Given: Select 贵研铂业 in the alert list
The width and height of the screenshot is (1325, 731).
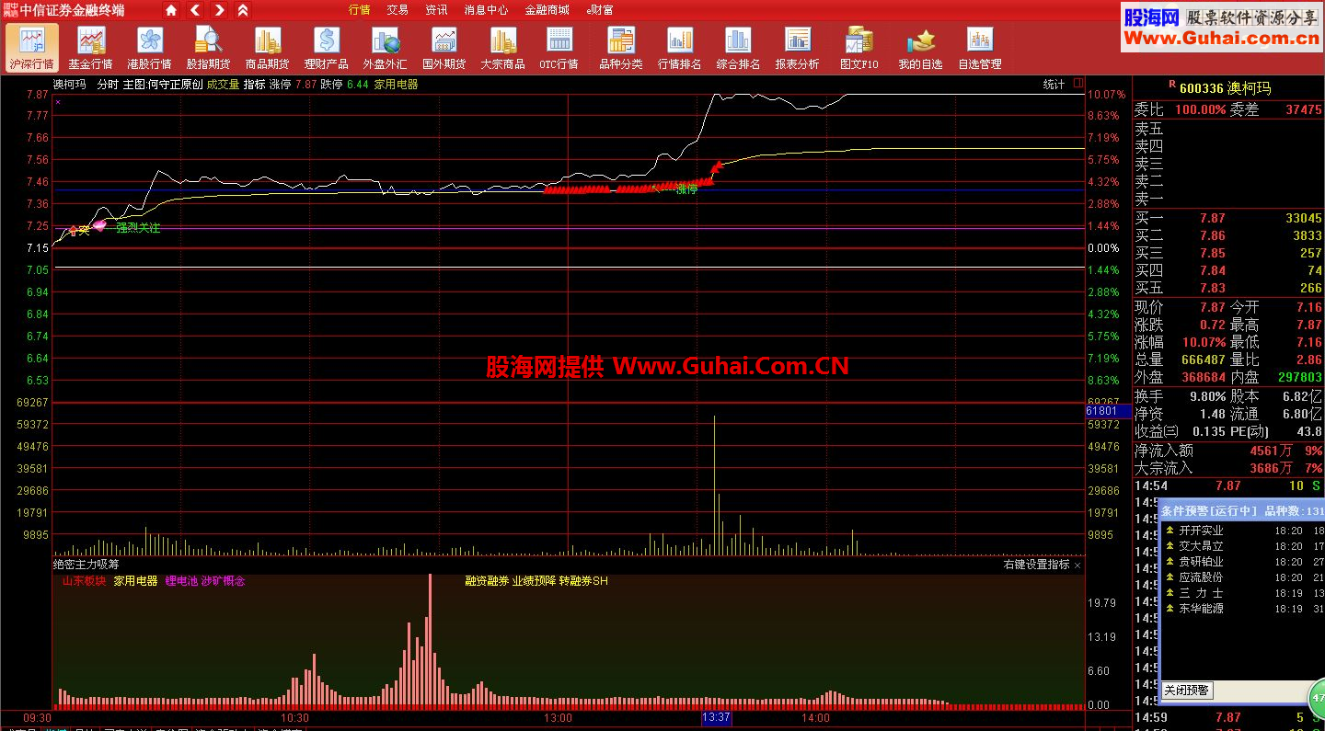Looking at the screenshot, I should [1202, 562].
